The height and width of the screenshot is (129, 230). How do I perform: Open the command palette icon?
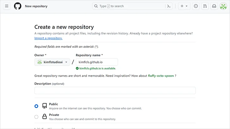(169, 6)
